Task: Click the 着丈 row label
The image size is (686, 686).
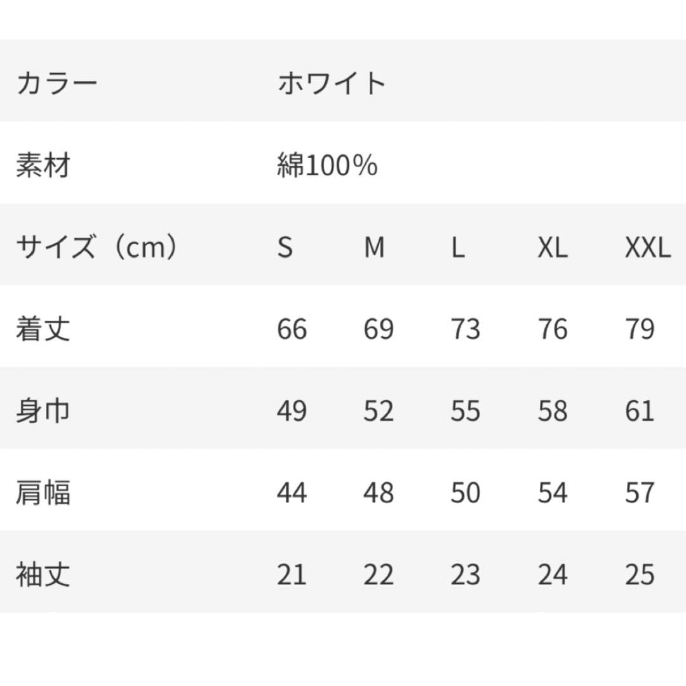Action: pyautogui.click(x=43, y=329)
